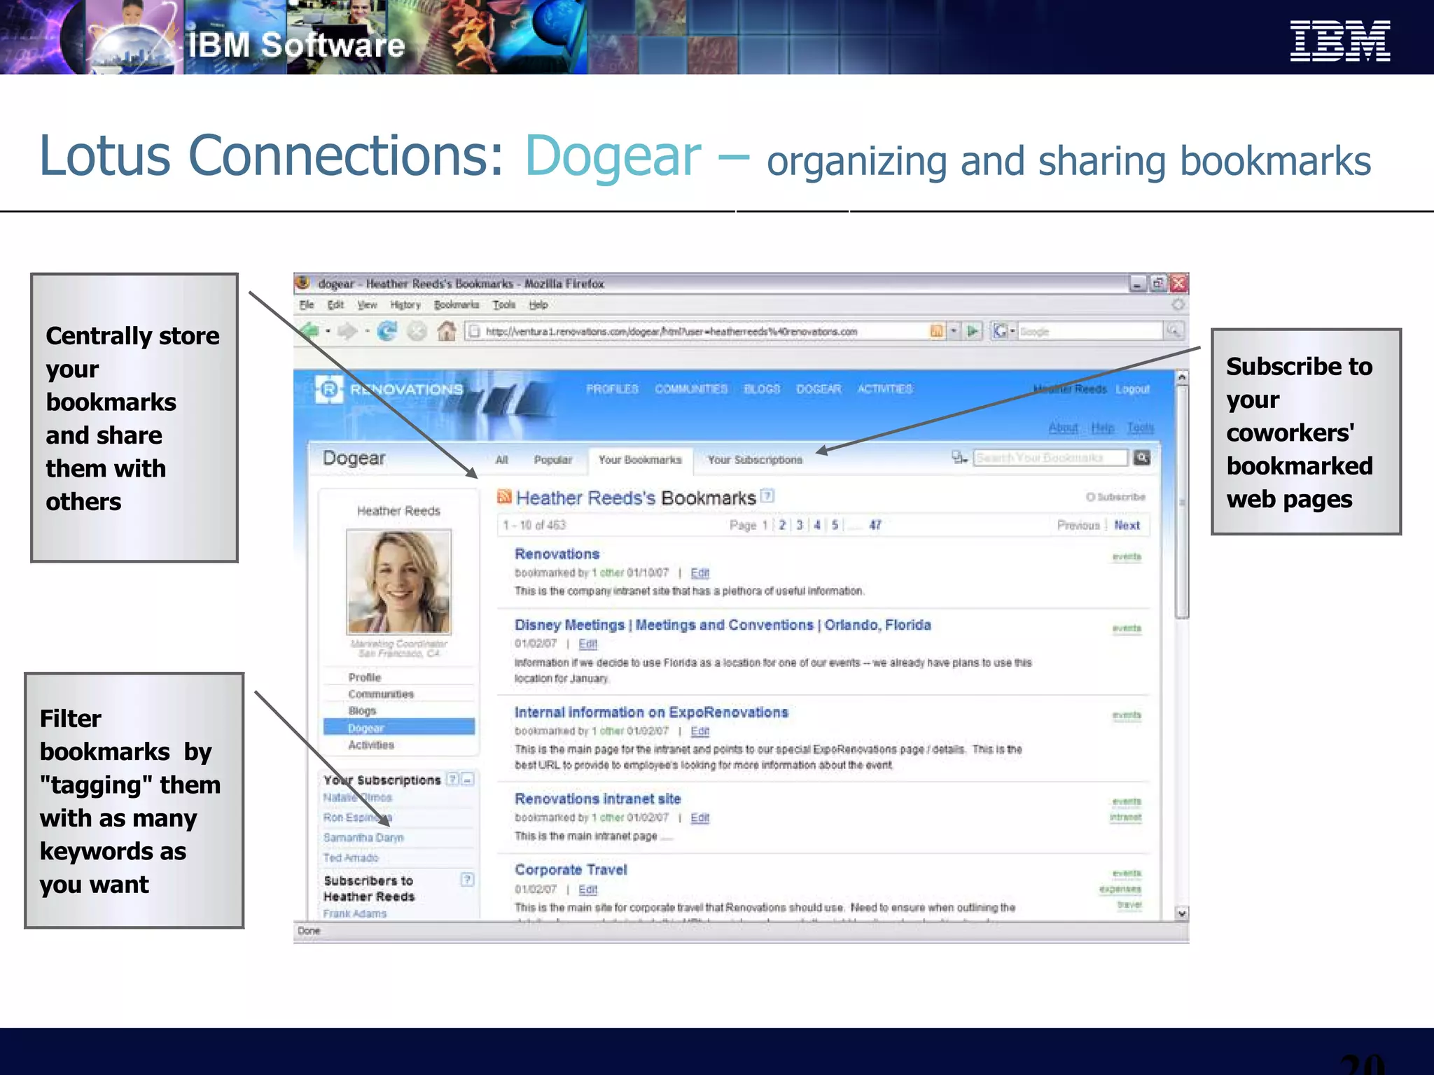Click the expenses tag on Corporate Travel
Viewport: 1434px width, 1075px height.
coord(1120,889)
